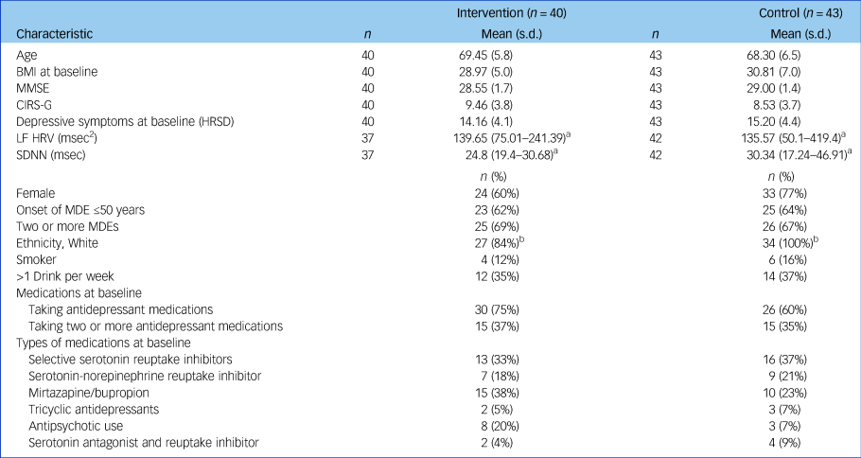Click the Intervention age value 69.45 (5.8)
Screen dimensions: 861x458
[x=485, y=55]
